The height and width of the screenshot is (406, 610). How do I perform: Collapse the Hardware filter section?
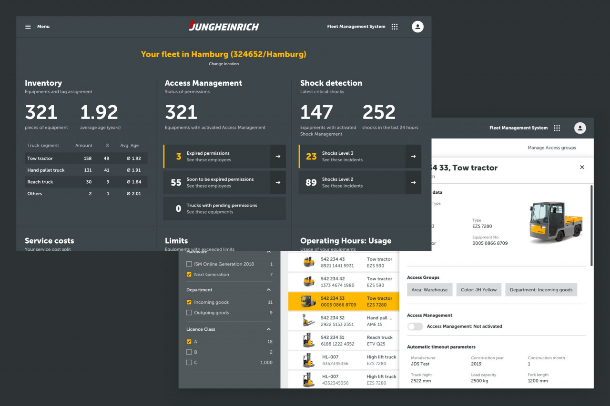click(268, 252)
